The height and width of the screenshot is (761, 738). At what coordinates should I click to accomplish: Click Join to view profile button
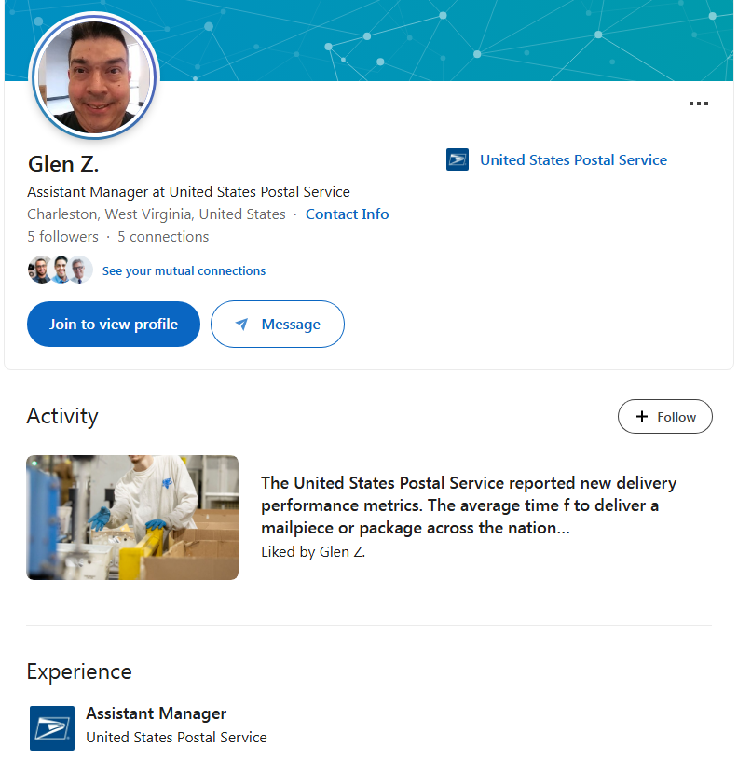(x=114, y=325)
